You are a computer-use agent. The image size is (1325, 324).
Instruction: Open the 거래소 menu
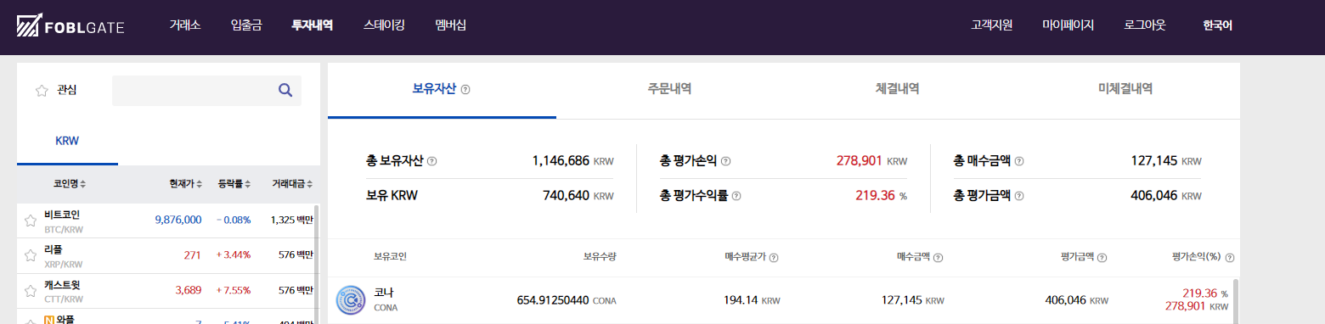click(184, 25)
